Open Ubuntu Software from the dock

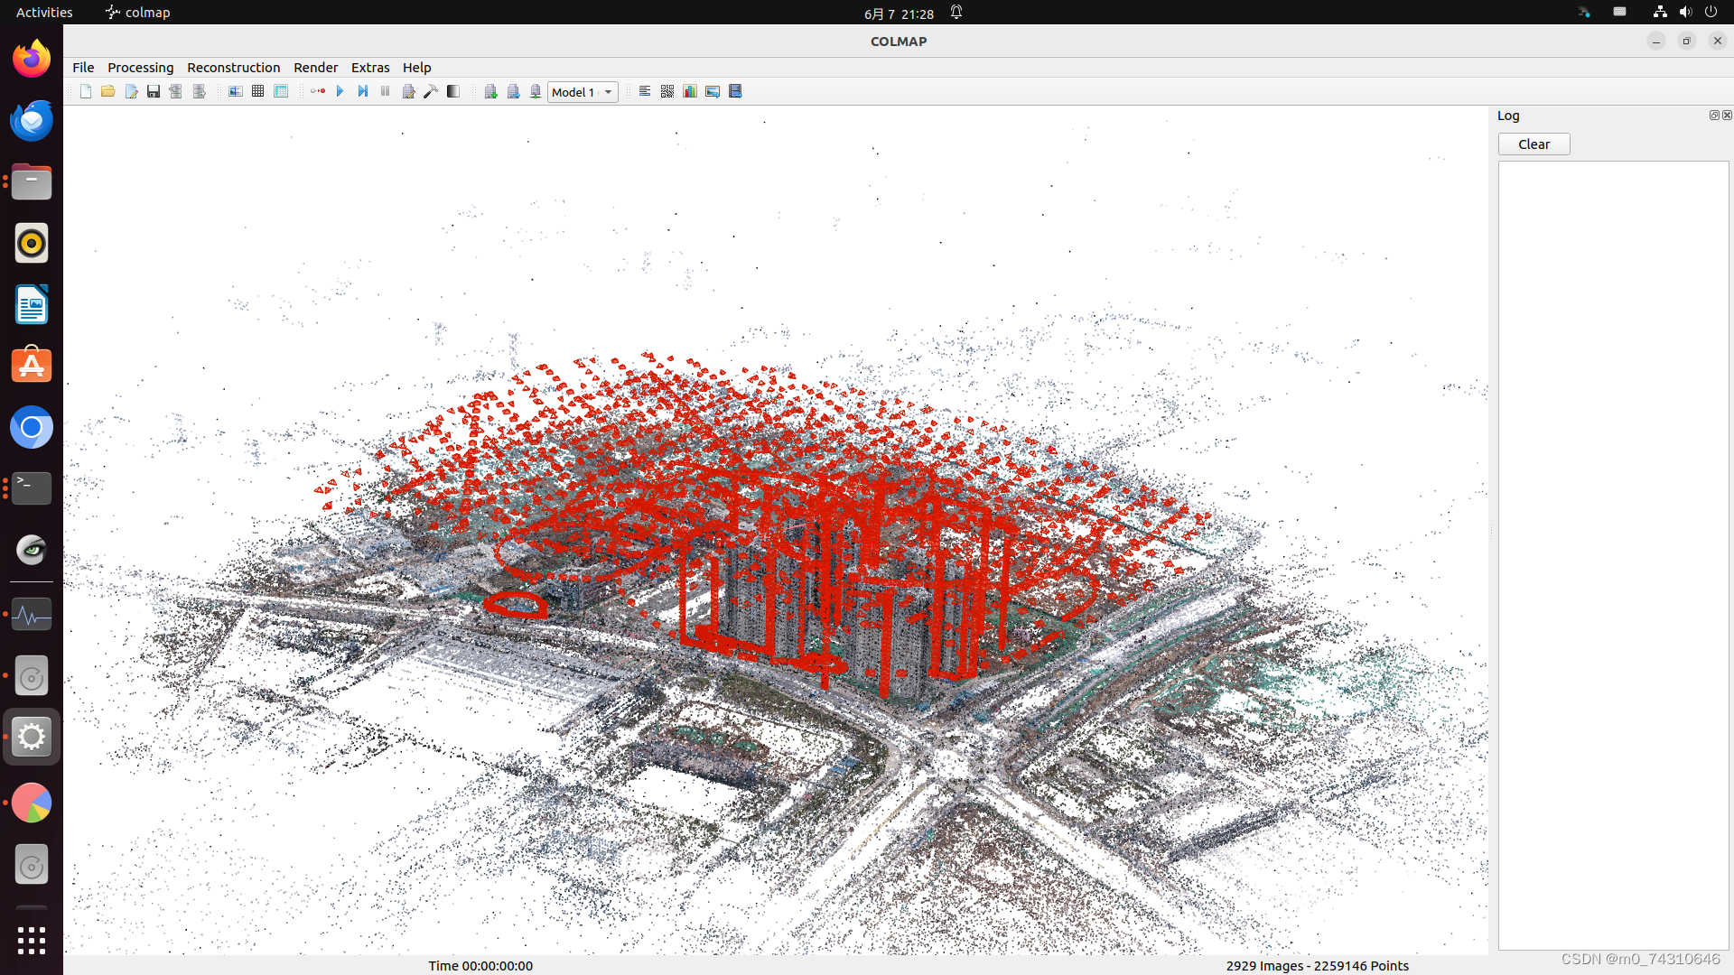click(x=32, y=366)
